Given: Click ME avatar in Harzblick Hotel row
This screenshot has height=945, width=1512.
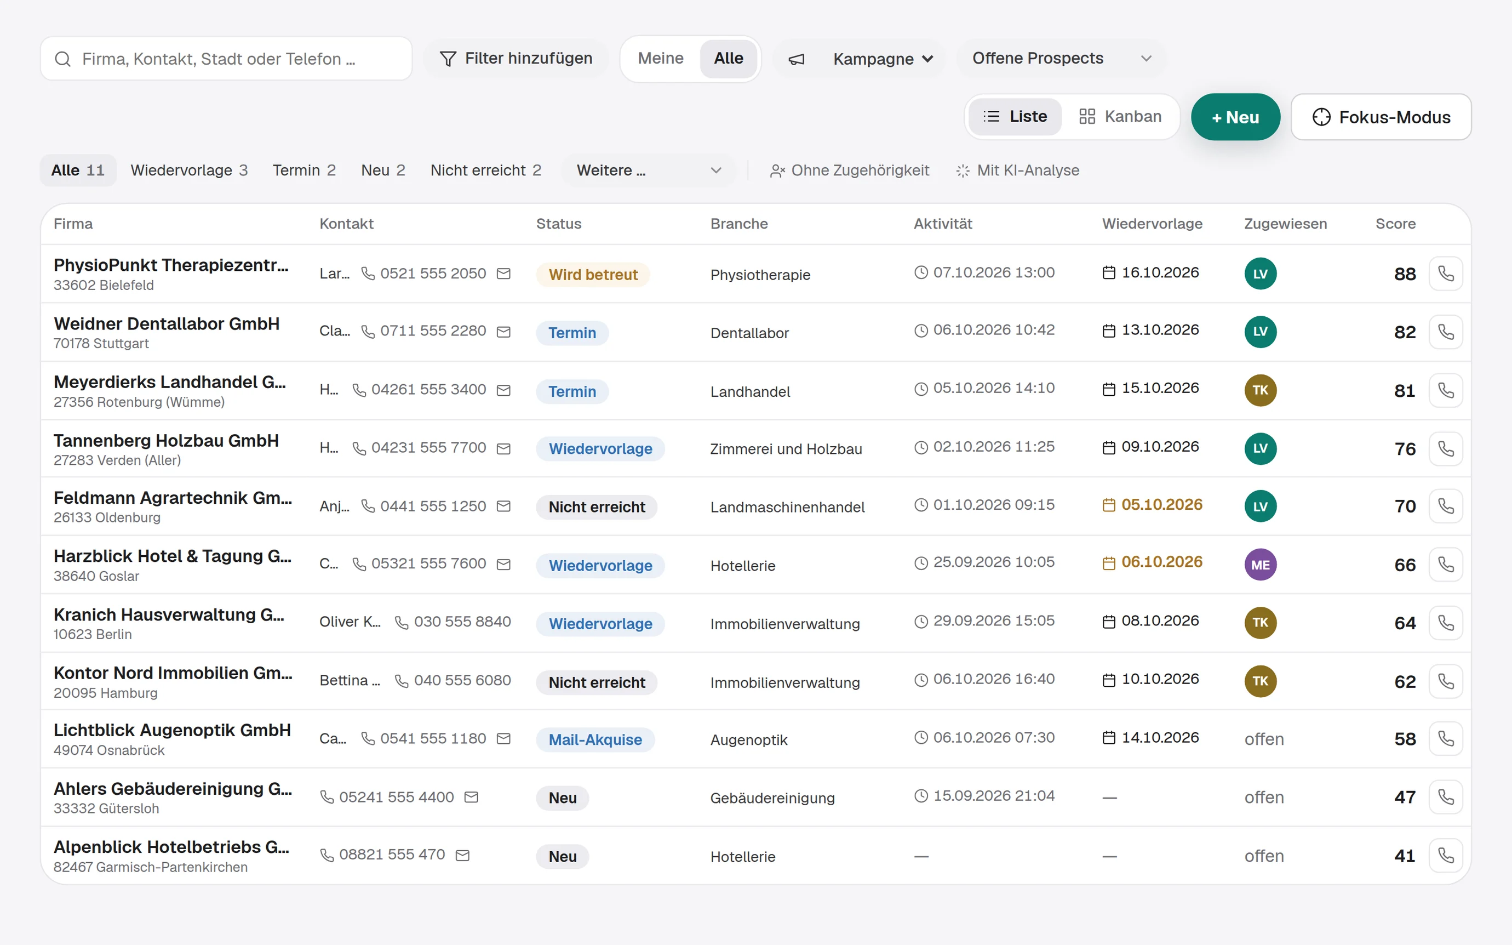Looking at the screenshot, I should pyautogui.click(x=1261, y=565).
